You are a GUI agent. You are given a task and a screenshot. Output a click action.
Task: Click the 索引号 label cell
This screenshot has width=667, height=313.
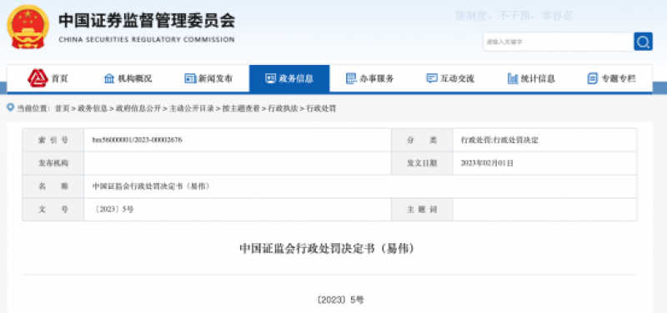click(x=53, y=140)
